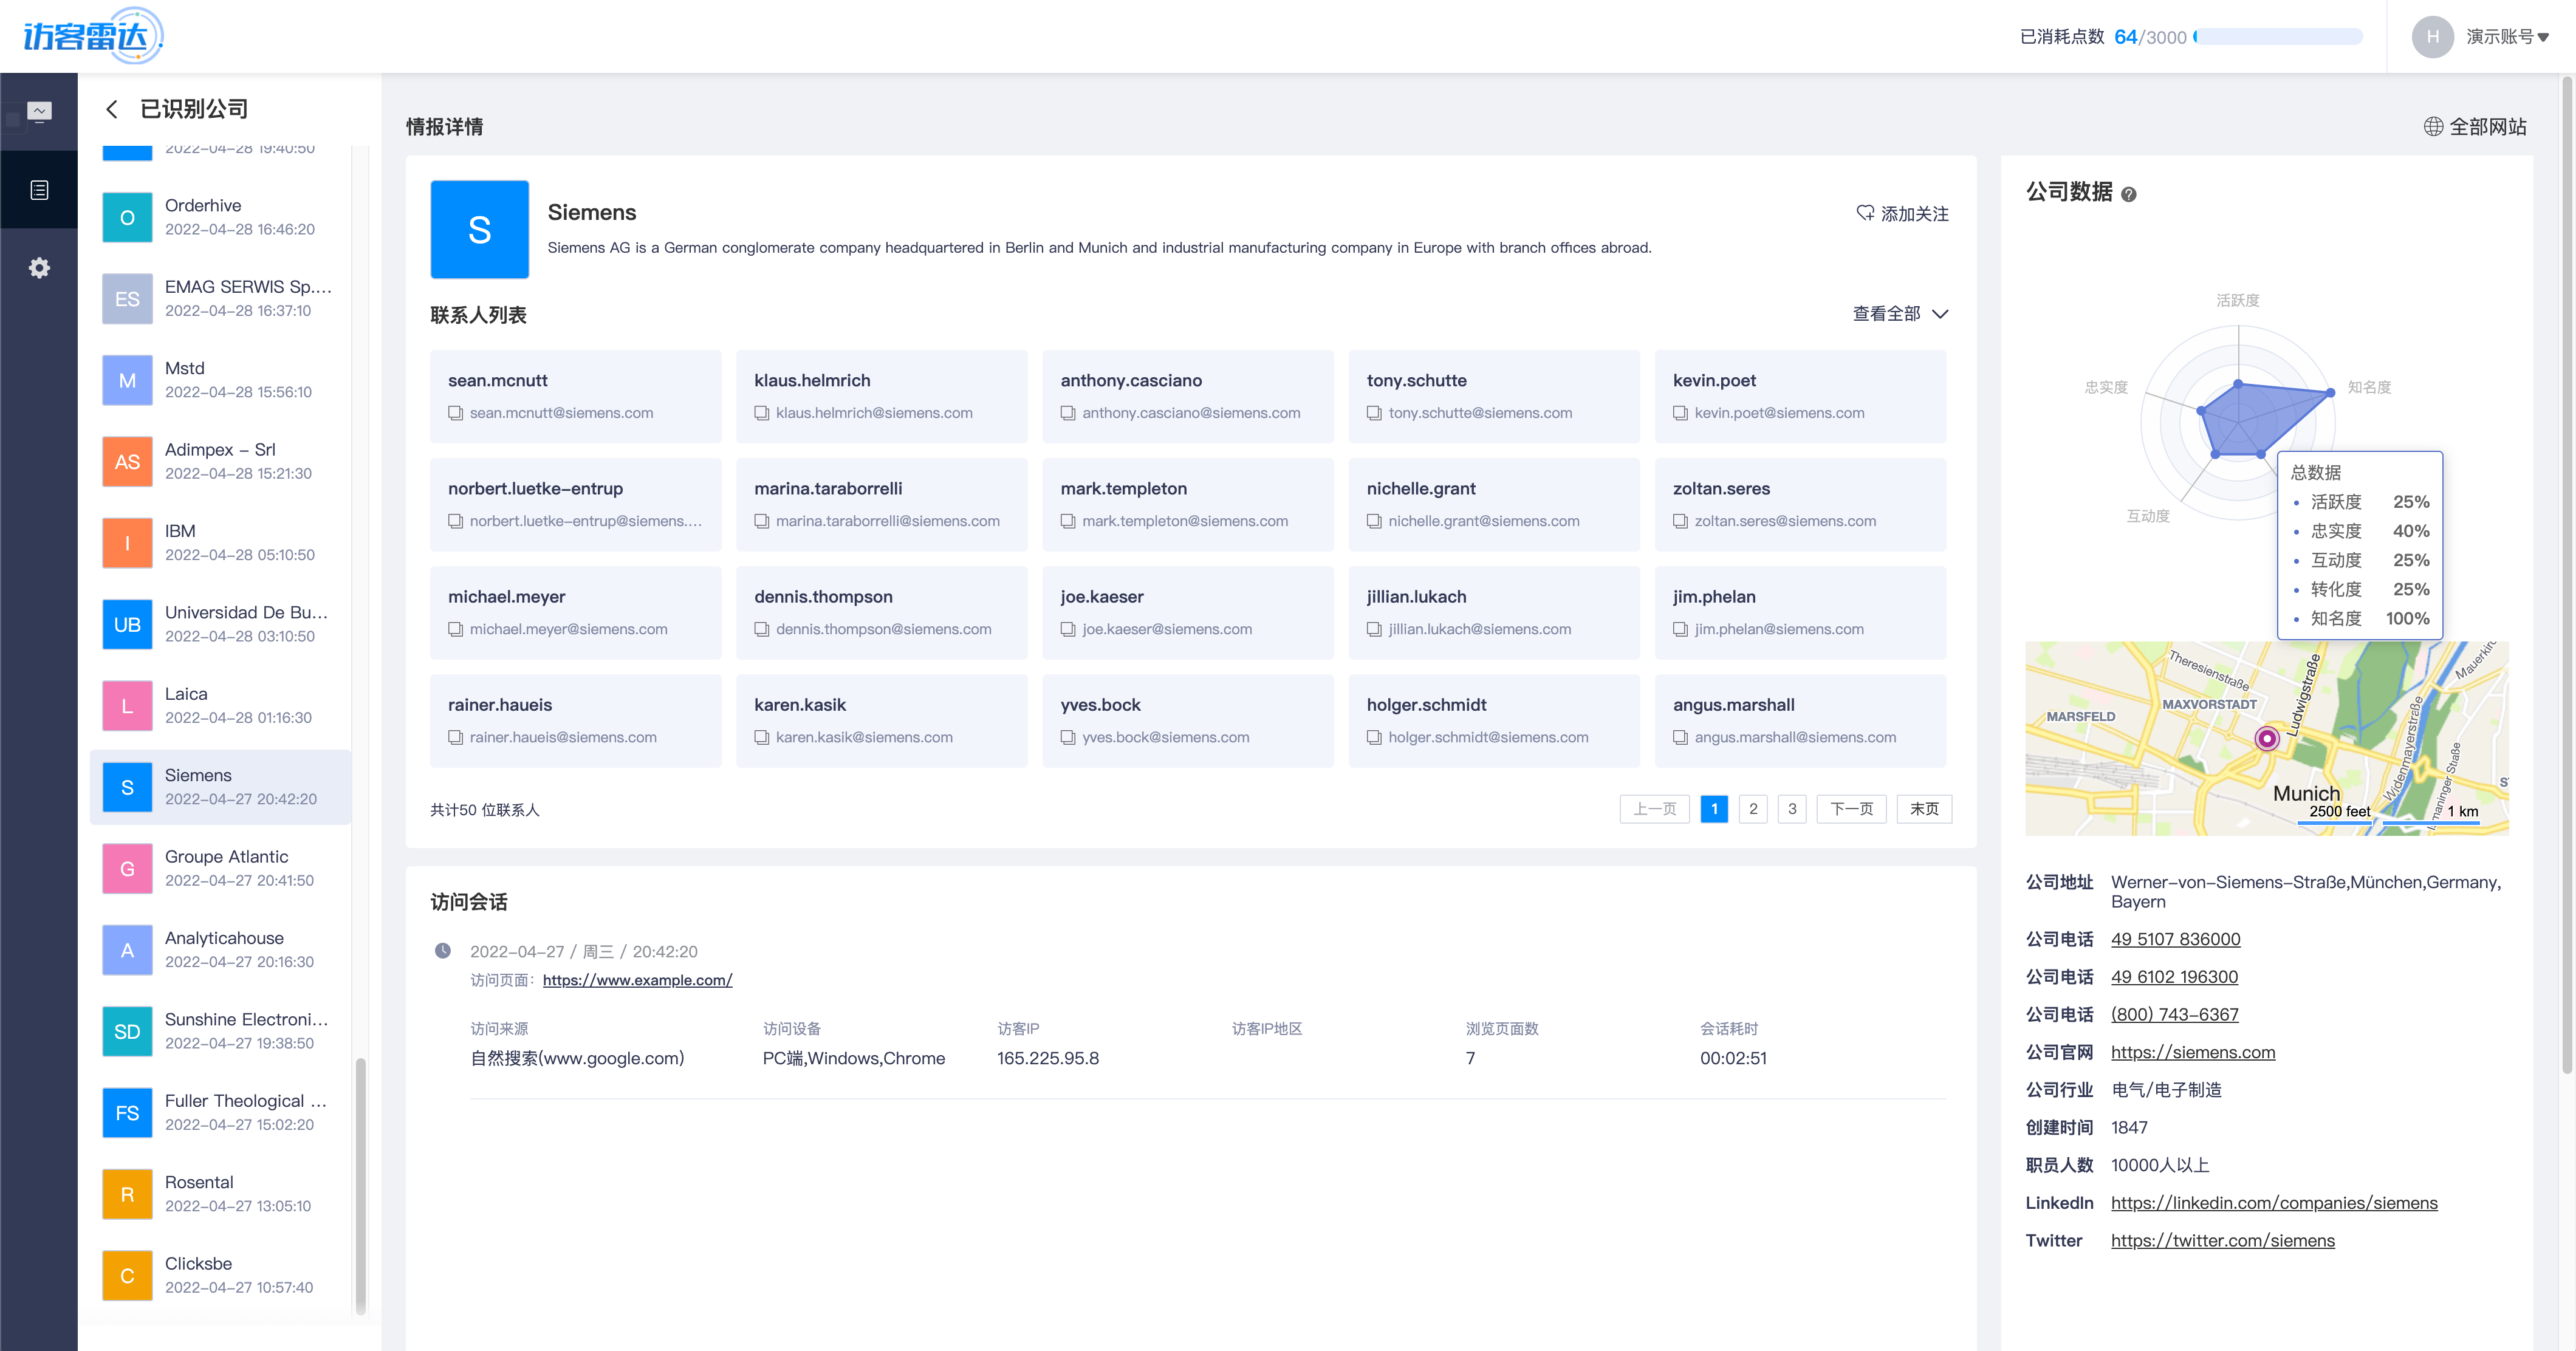The height and width of the screenshot is (1351, 2576).
Task: Click the globe icon for 全部网站
Action: 2433,127
